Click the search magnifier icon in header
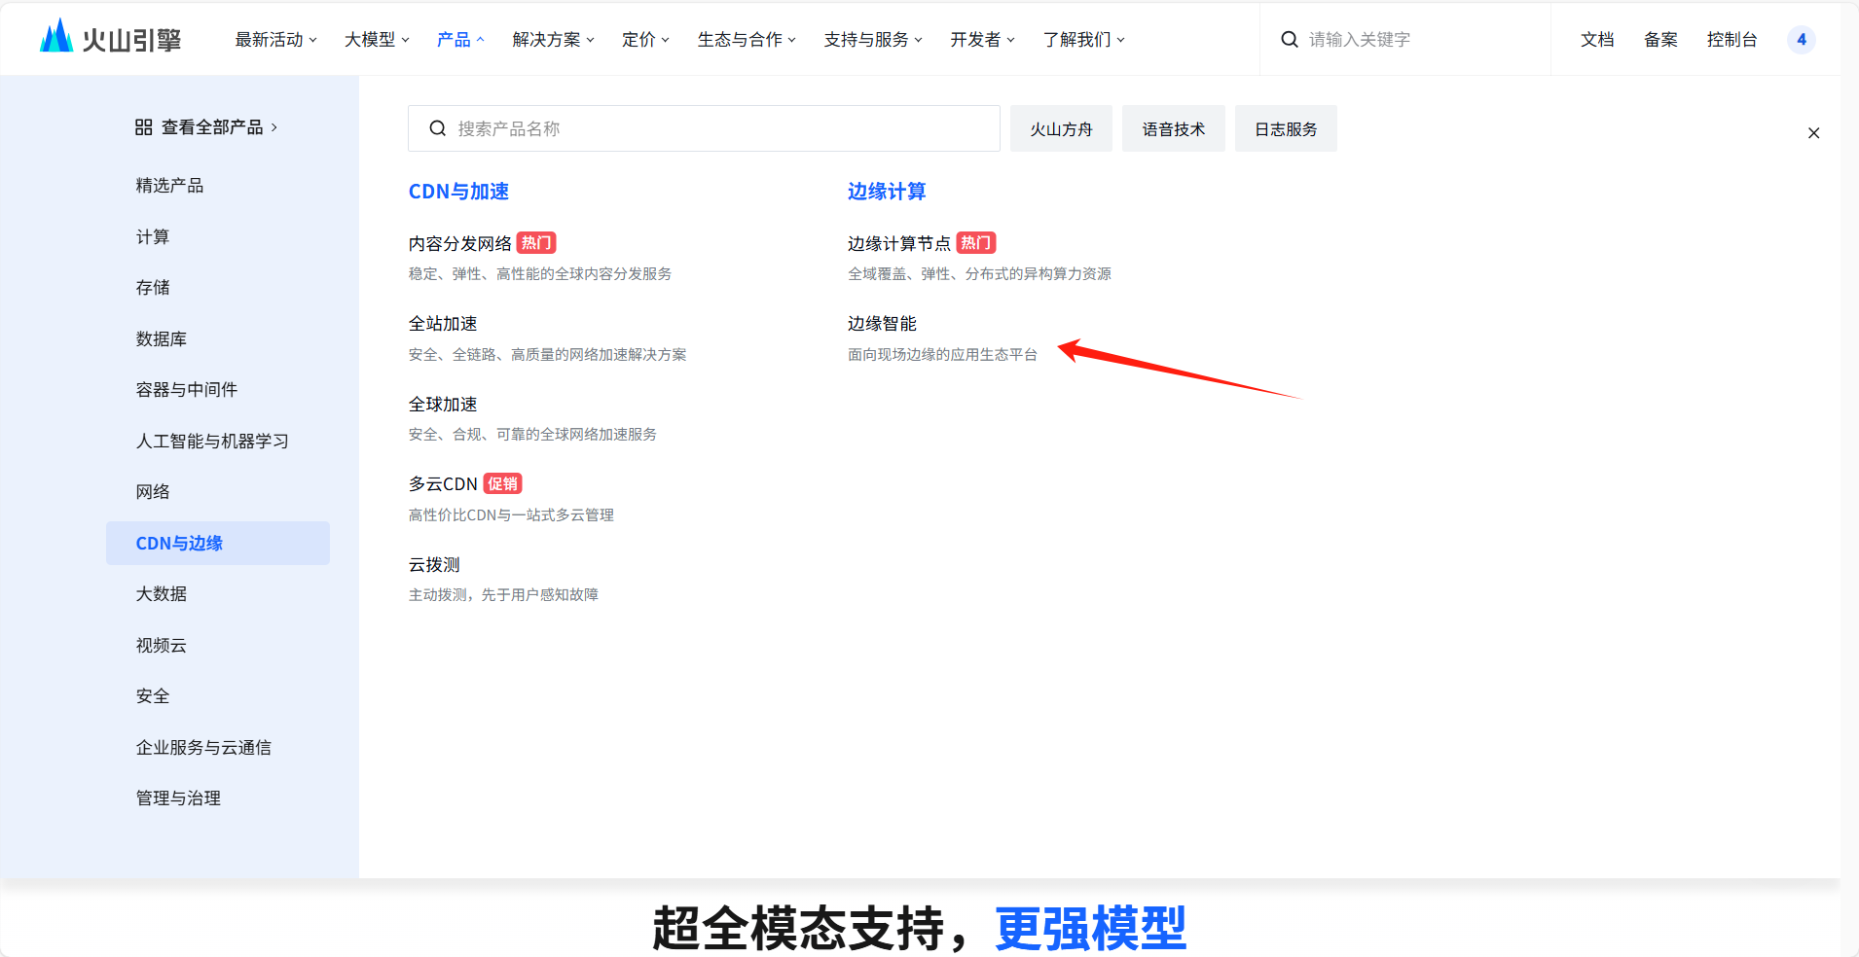 (x=1289, y=39)
